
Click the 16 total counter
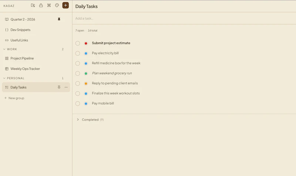click(92, 31)
